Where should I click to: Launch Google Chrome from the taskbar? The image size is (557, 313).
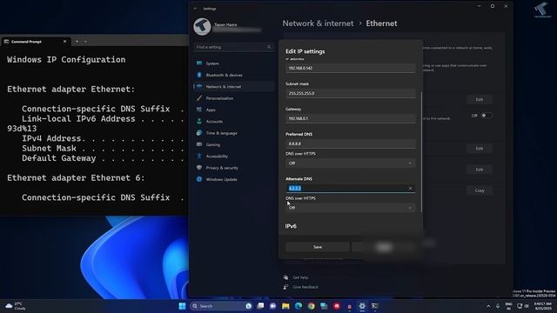312,306
